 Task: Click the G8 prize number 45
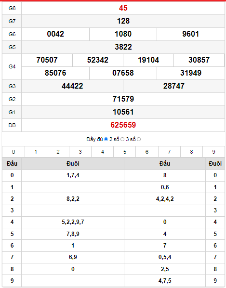[123, 8]
